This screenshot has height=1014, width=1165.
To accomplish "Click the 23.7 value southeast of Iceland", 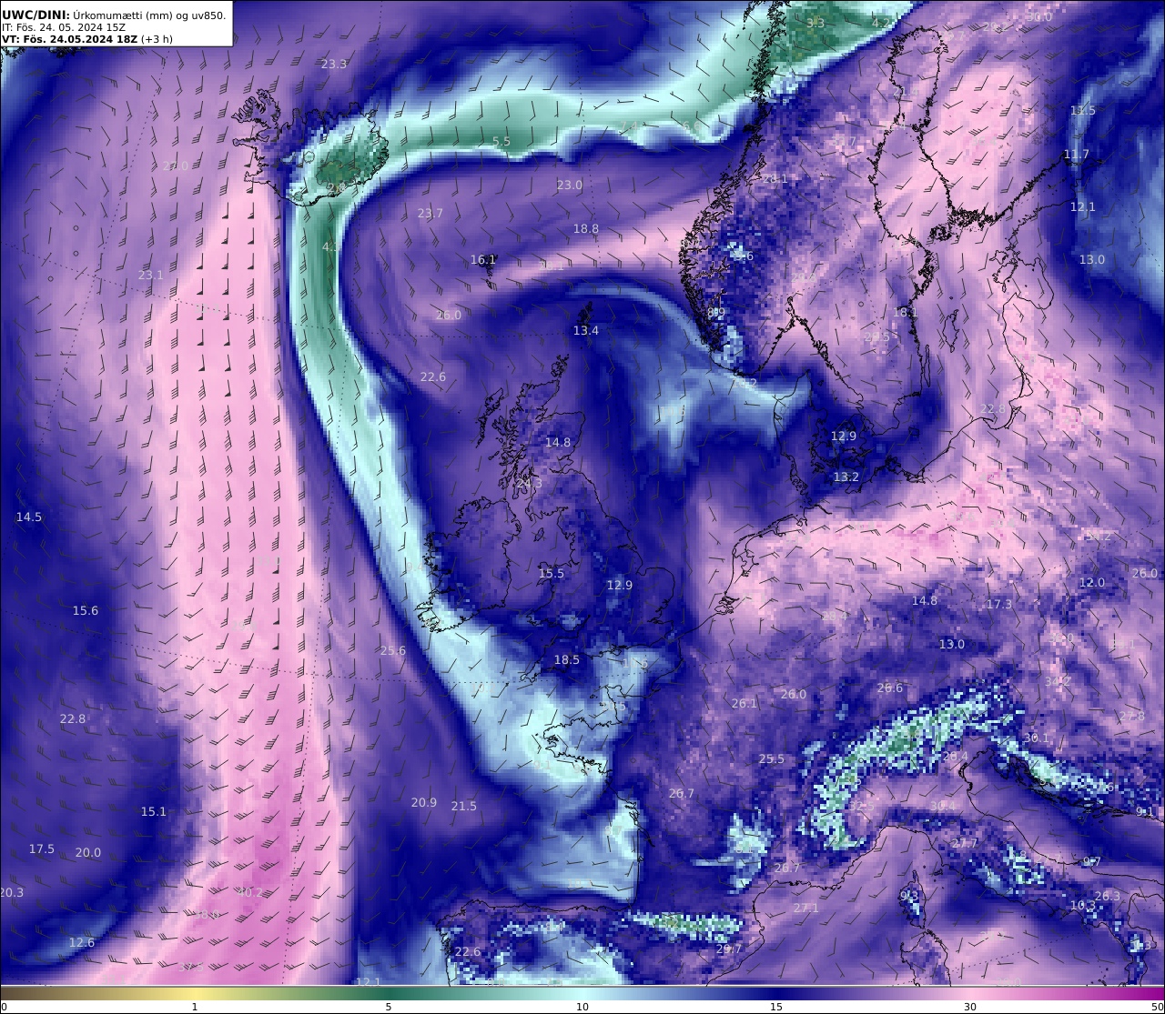I will coord(430,213).
